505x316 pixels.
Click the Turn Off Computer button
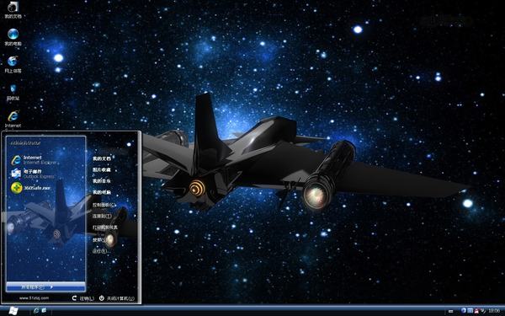pyautogui.click(x=117, y=298)
